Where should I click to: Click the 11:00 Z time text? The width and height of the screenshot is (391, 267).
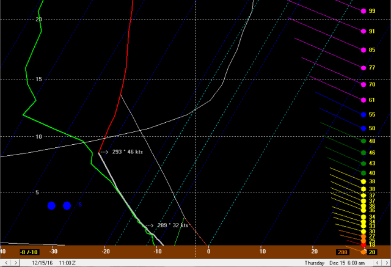pos(67,263)
